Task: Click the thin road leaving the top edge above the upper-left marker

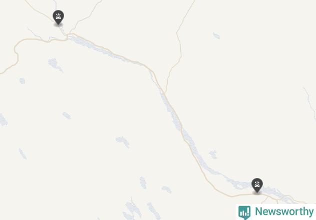Action: coord(56,4)
